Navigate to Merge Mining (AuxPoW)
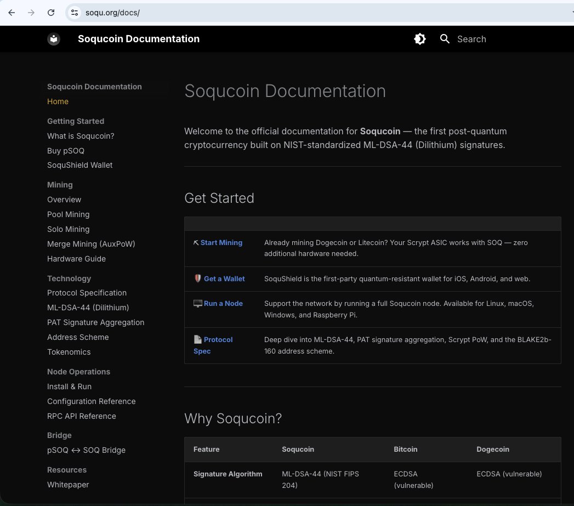This screenshot has width=574, height=506. (x=90, y=244)
